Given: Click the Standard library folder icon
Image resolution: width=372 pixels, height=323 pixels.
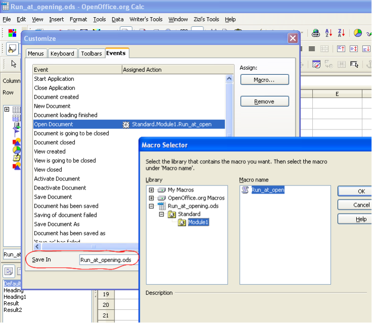Looking at the screenshot, I should pyautogui.click(x=172, y=214).
